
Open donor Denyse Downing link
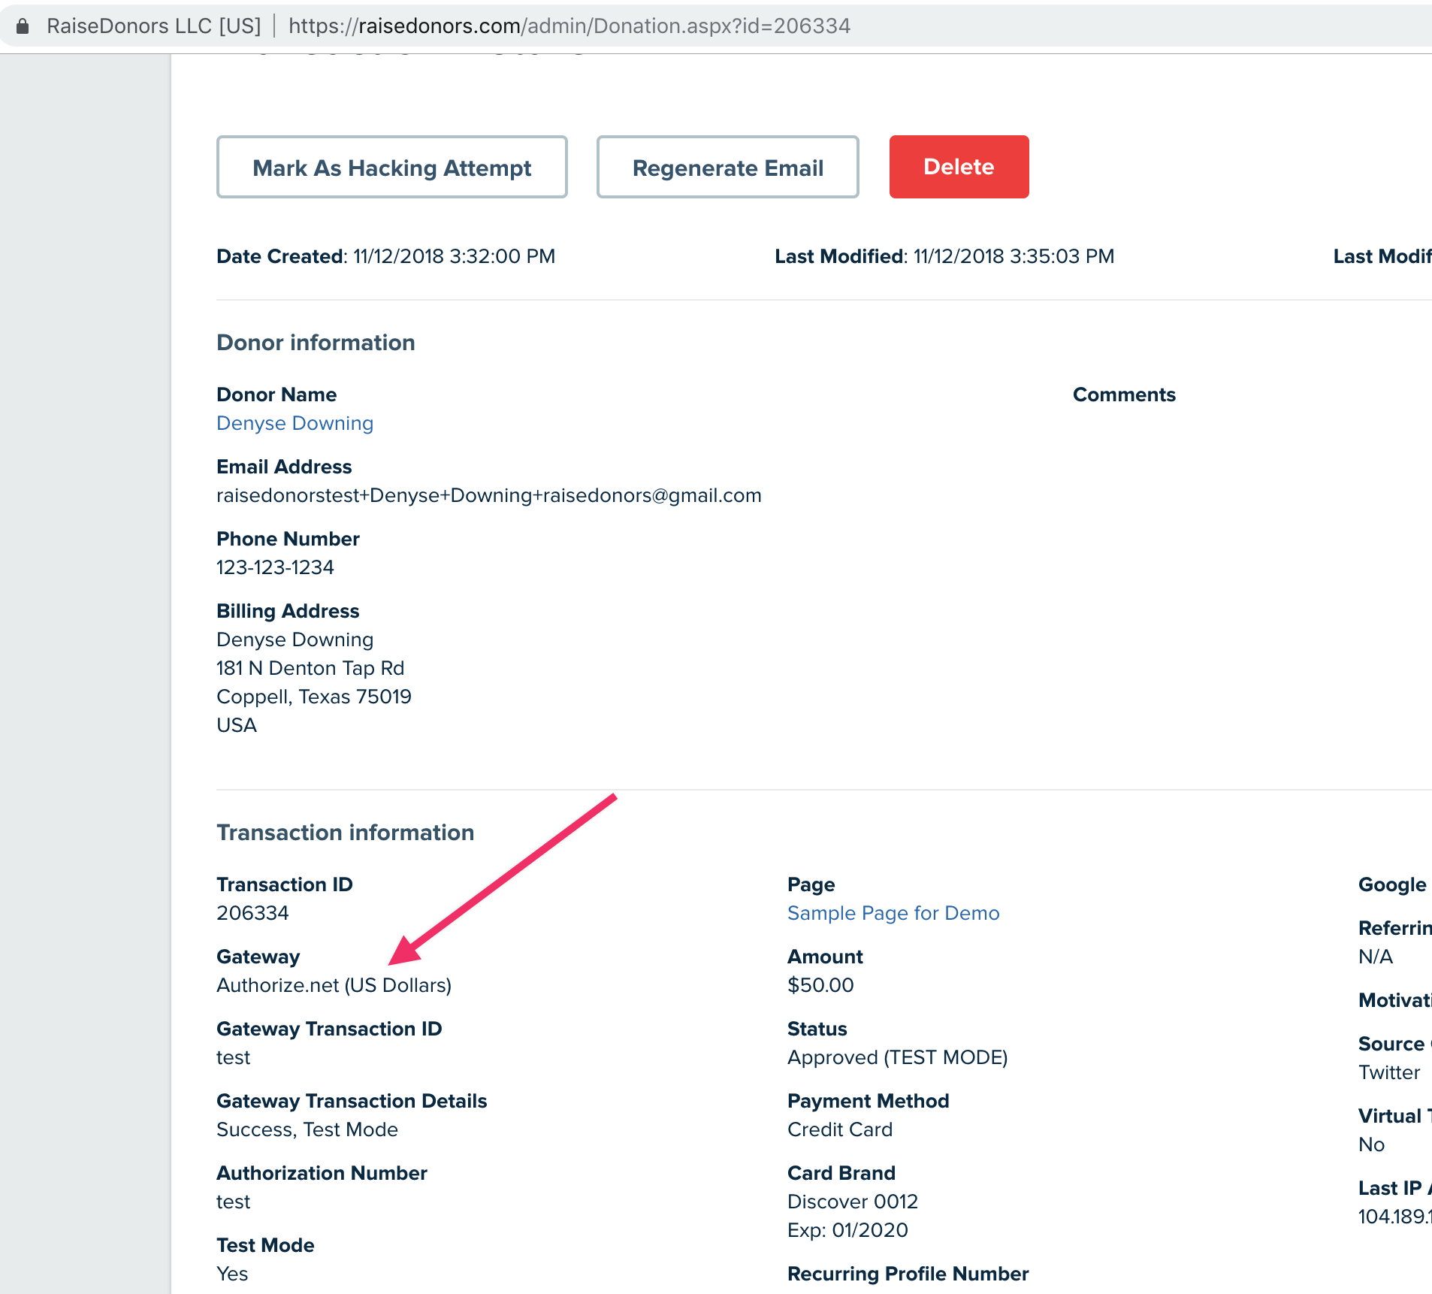[295, 423]
